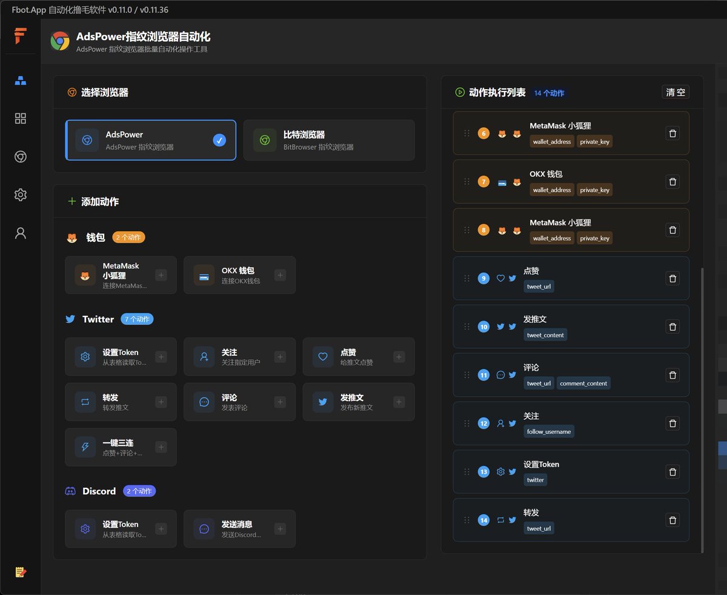727x595 pixels.
Task: Add the 点赞 like action with plus
Action: click(x=399, y=357)
